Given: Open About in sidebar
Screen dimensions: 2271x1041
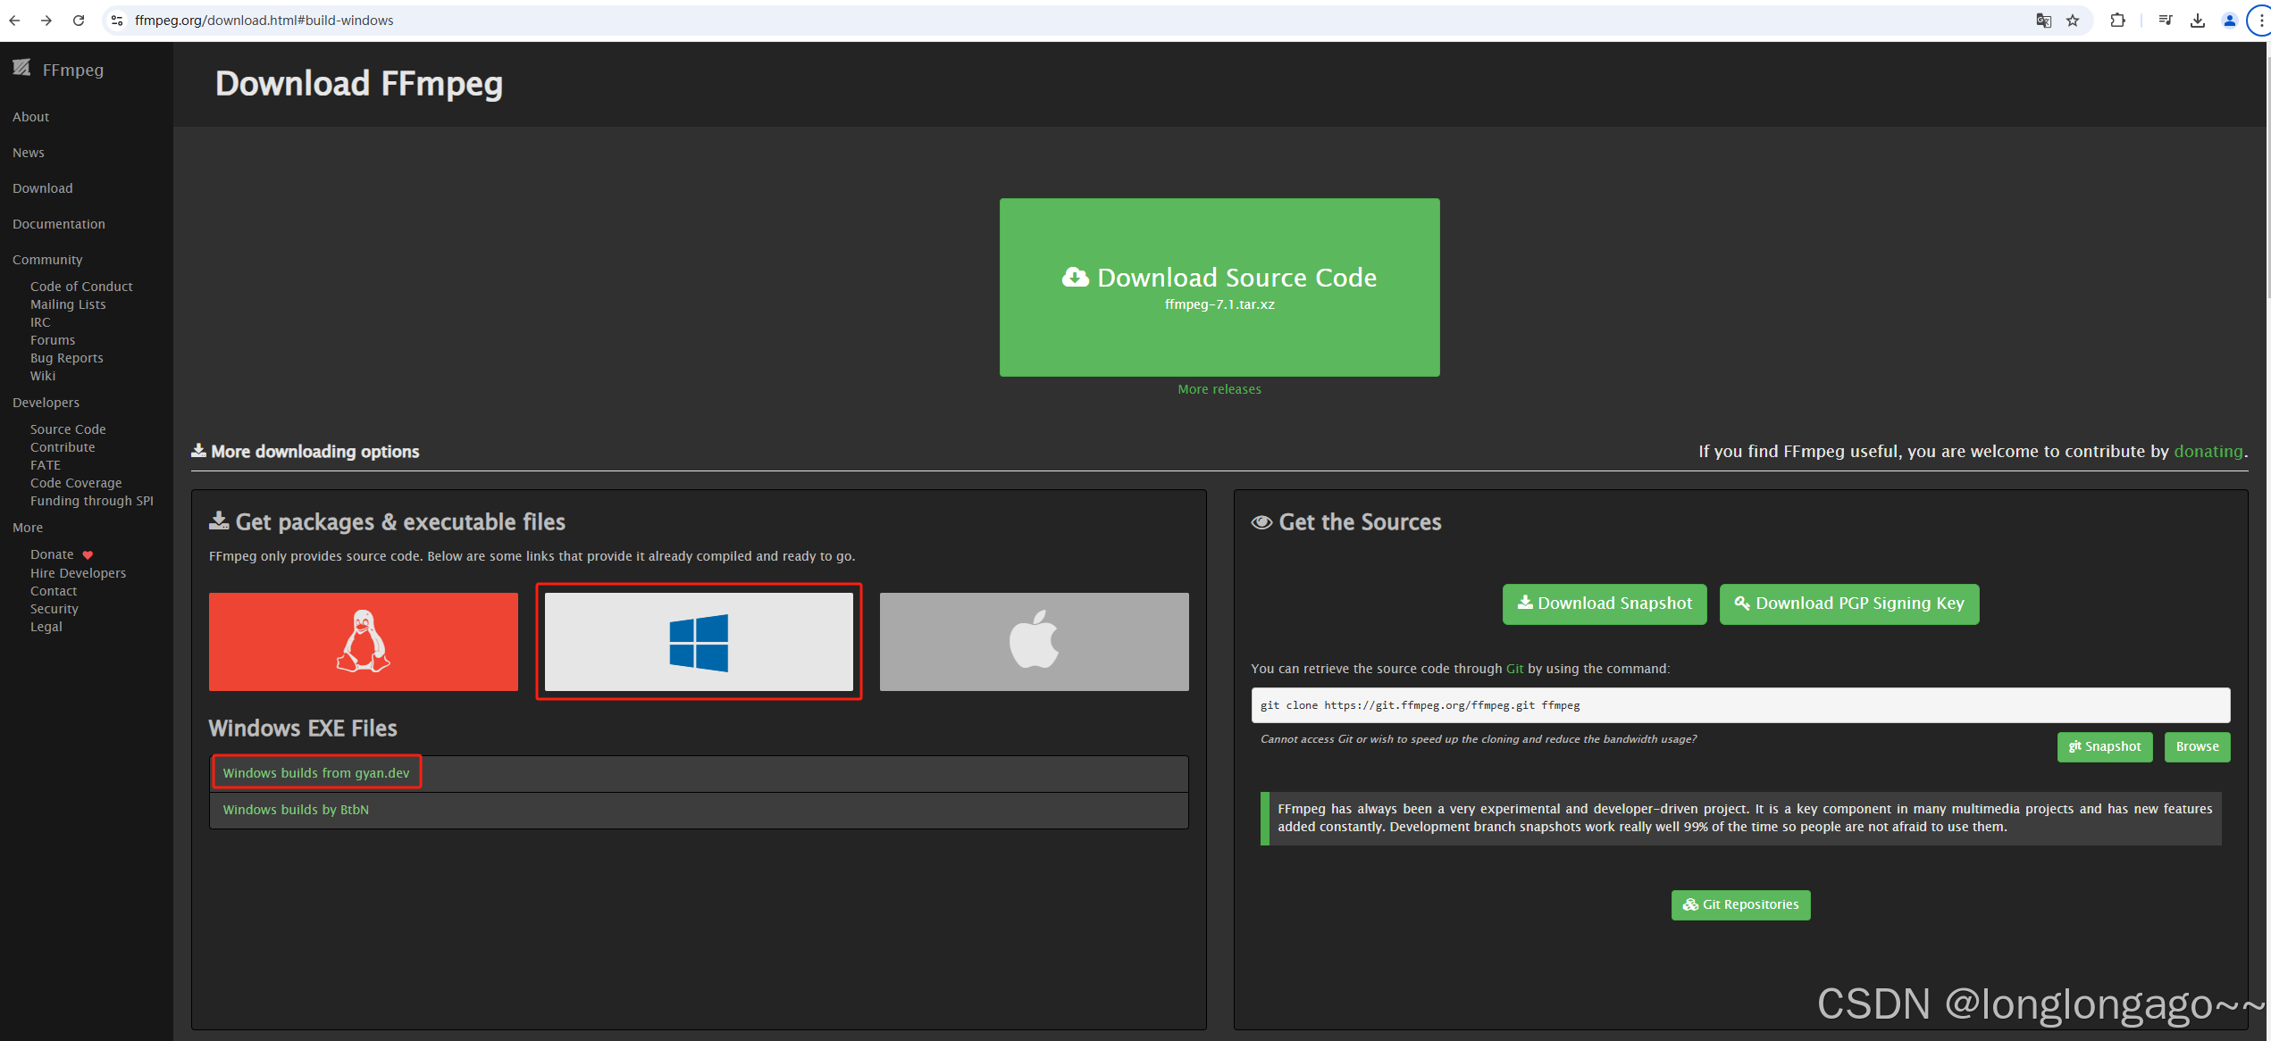Looking at the screenshot, I should [30, 117].
